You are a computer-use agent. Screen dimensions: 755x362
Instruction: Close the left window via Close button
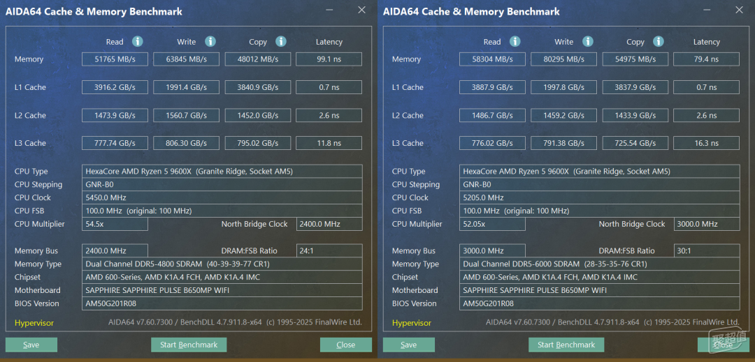pos(346,345)
